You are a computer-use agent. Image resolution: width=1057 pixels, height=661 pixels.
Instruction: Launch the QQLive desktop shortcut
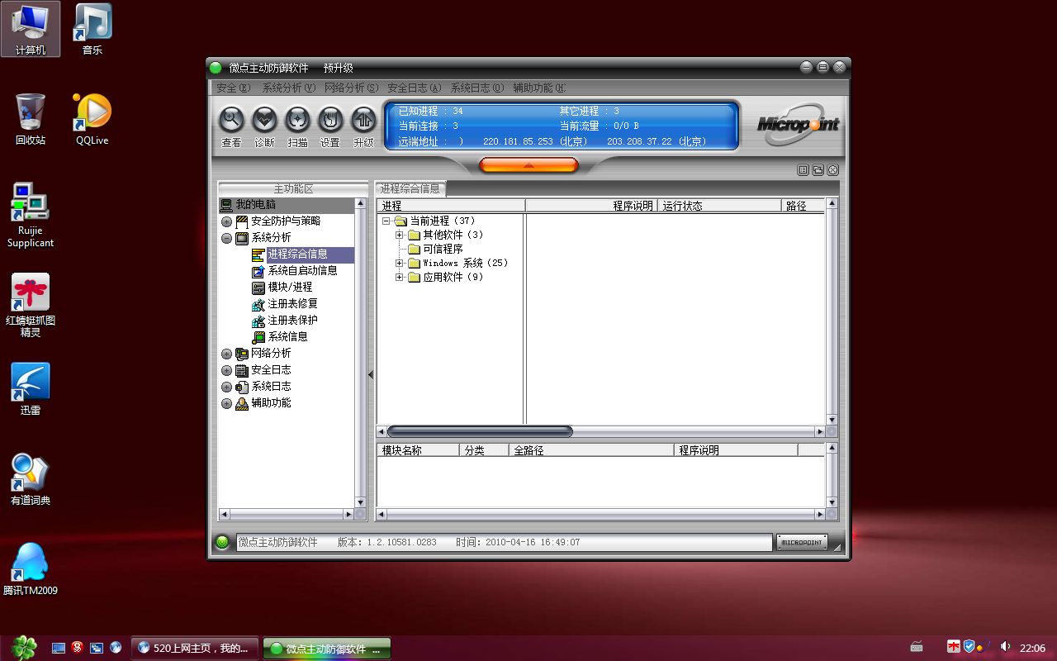point(92,119)
